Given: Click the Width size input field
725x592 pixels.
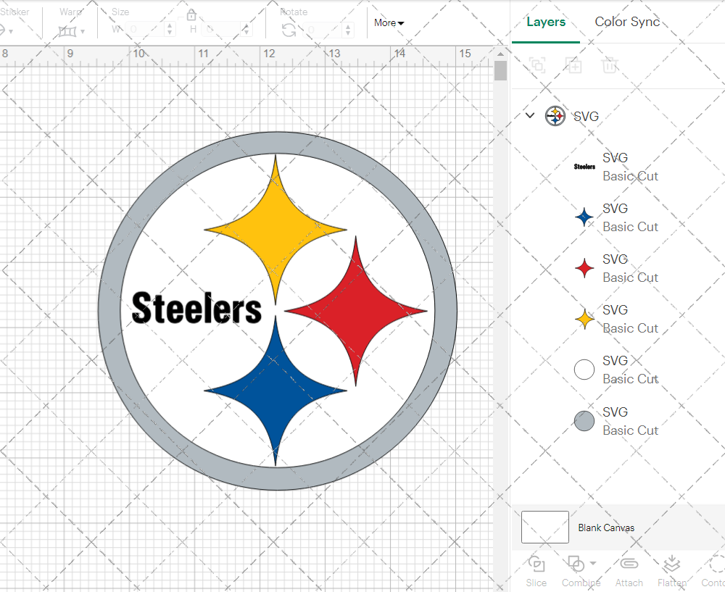Looking at the screenshot, I should coord(144,29).
